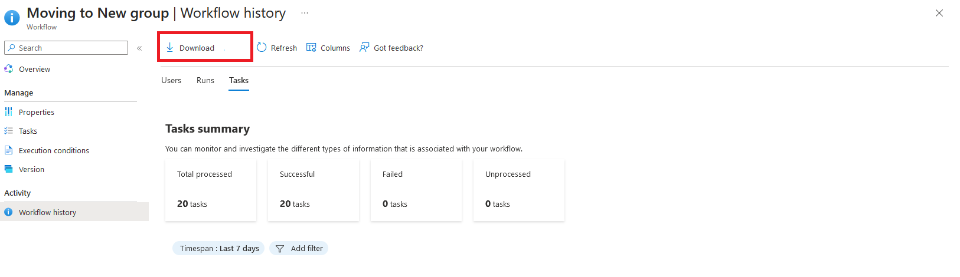
Task: Collapse the sidebar with double chevron
Action: click(x=139, y=48)
